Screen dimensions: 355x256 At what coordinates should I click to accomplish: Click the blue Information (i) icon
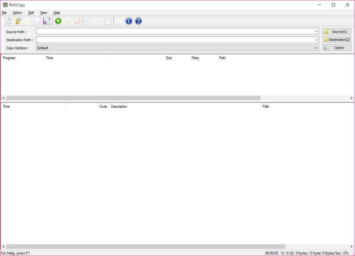pos(129,21)
